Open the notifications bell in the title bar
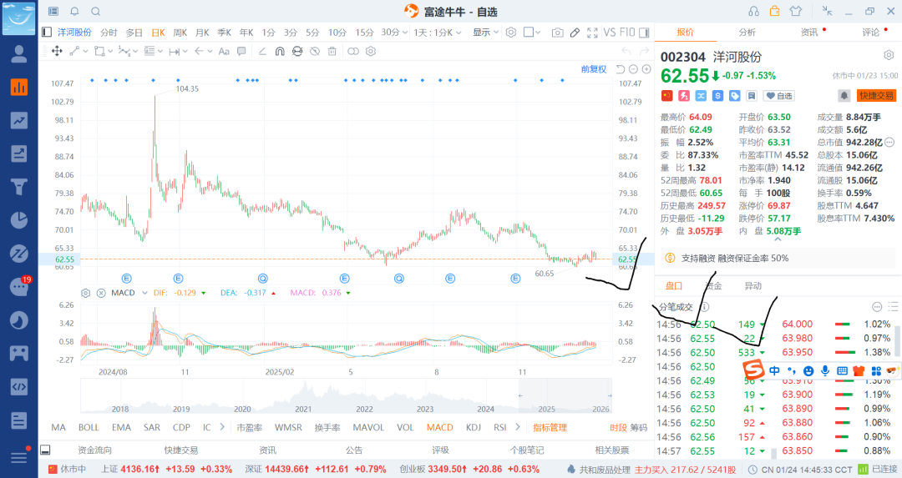 [75, 12]
